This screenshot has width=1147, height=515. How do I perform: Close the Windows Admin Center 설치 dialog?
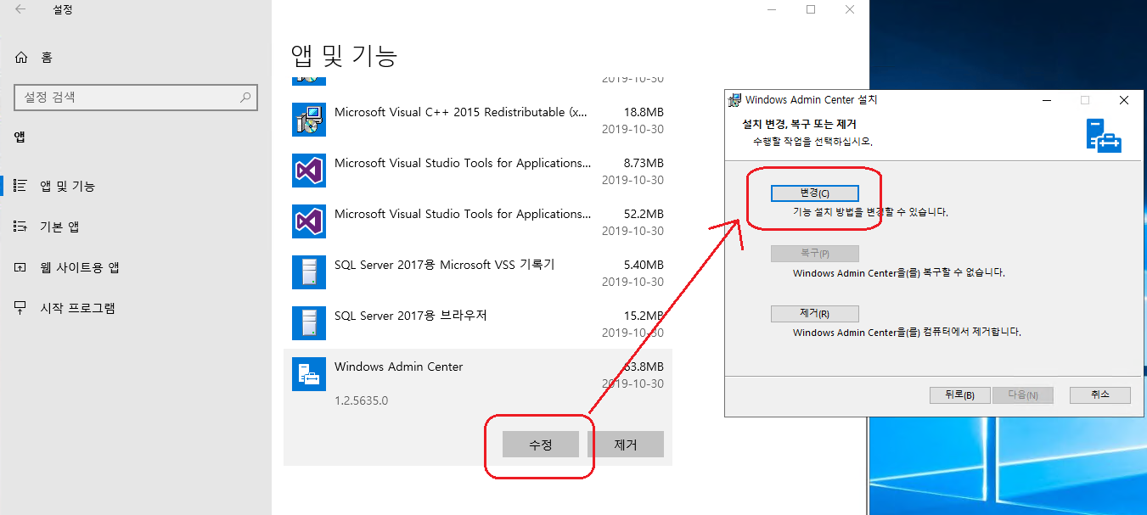pos(1124,100)
